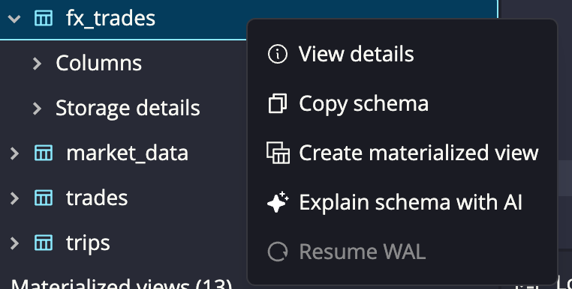Select the market_data table name
This screenshot has width=572, height=289.
point(127,153)
